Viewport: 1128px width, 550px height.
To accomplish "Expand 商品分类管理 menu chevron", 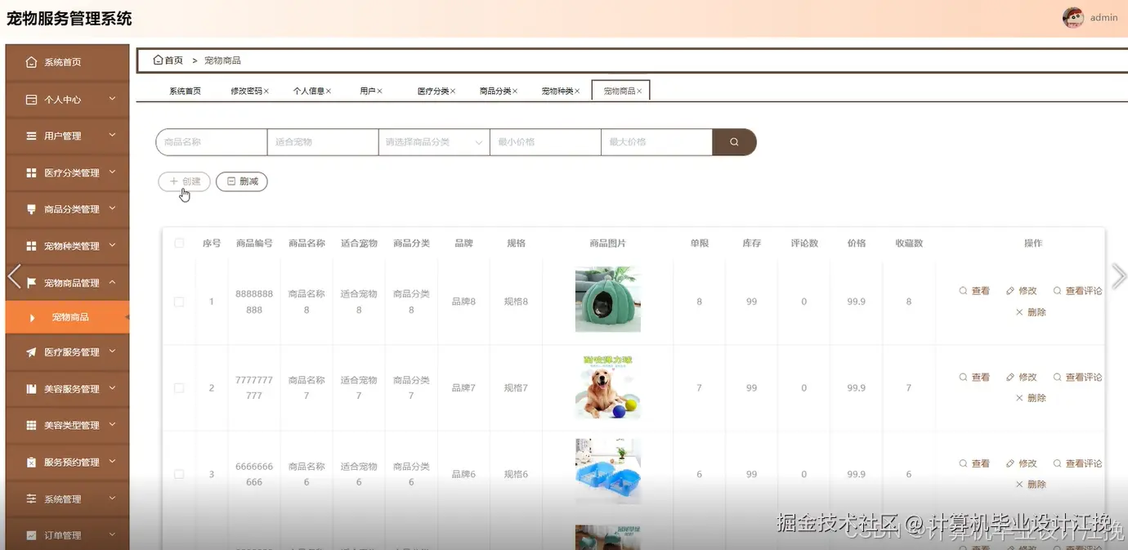I will coord(112,209).
